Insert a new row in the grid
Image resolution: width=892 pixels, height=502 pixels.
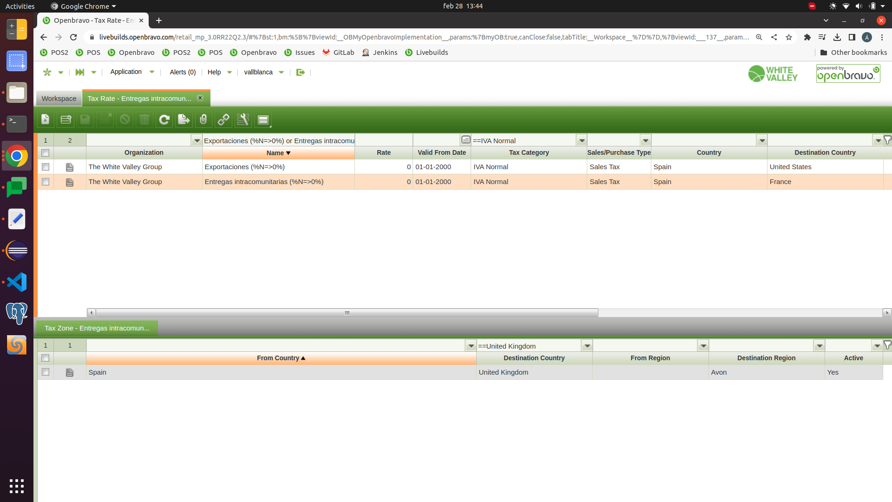pos(66,120)
